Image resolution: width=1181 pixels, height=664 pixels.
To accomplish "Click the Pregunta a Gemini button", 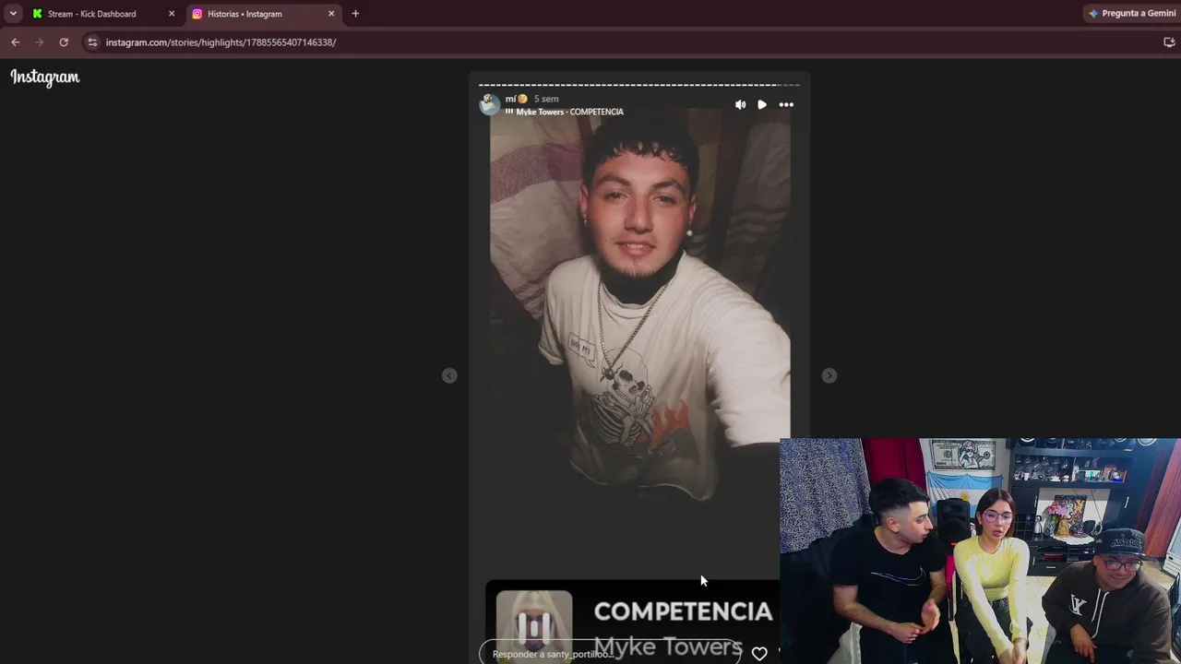I will click(x=1132, y=14).
